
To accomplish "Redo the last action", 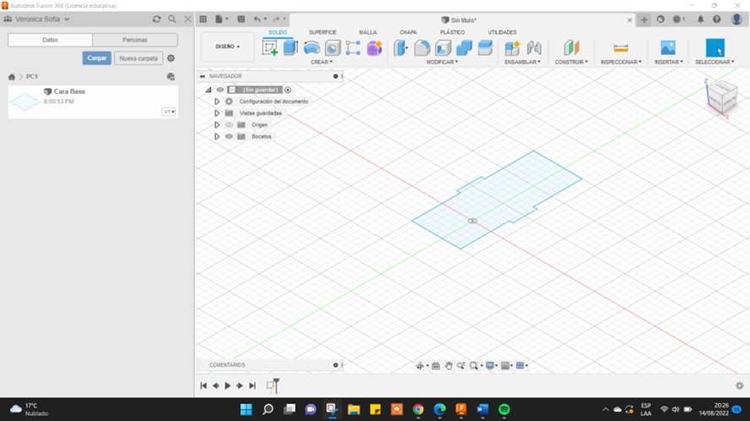I will coord(276,19).
